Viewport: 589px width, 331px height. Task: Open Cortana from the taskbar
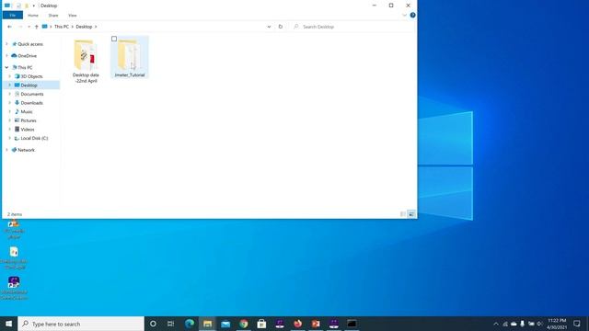[x=153, y=324]
